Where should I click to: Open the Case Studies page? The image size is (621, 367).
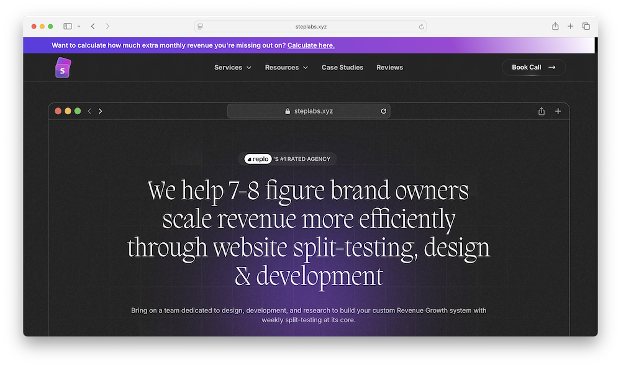tap(342, 67)
